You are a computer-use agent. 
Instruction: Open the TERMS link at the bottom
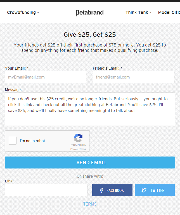(90, 204)
